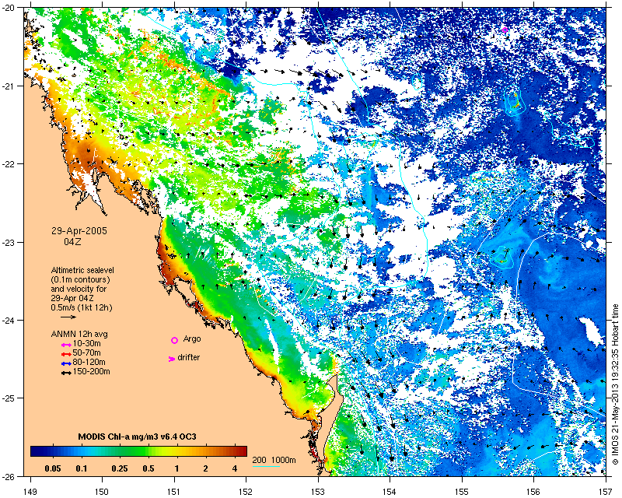Click the 'Altimetric sealevel' text
622x498 pixels.
pos(82,270)
